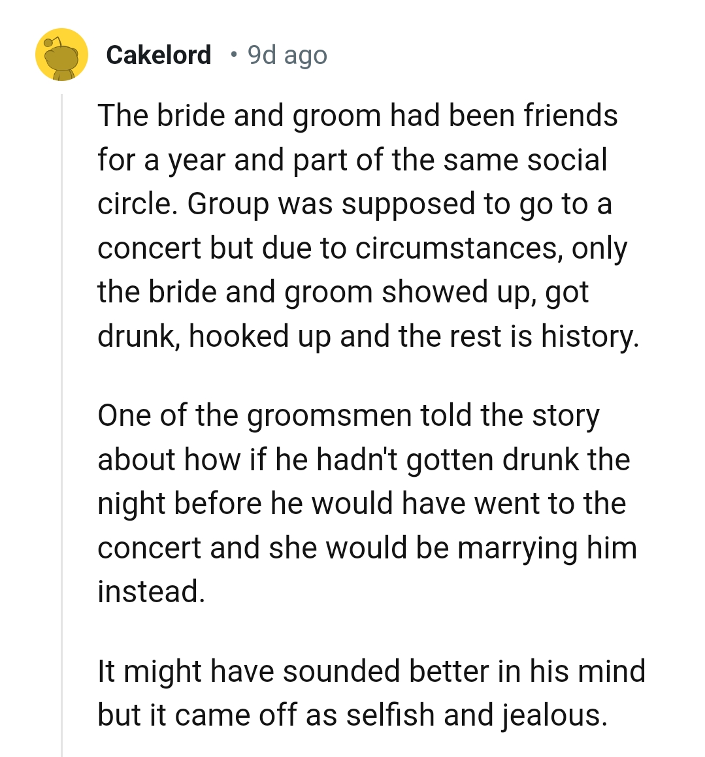
Task: Open the Cakelord username profile link
Action: [x=158, y=56]
